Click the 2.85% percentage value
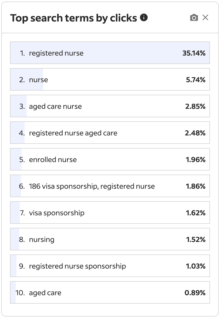 pos(195,107)
